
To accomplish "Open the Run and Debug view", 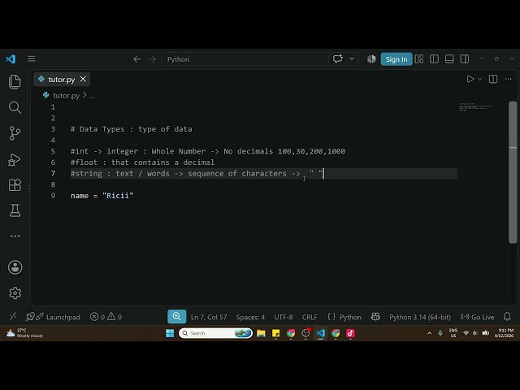I will coord(15,159).
